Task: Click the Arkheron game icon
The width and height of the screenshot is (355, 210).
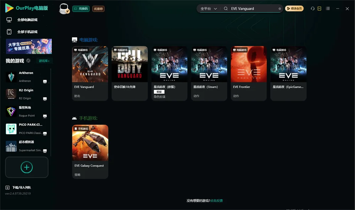Action: [11, 77]
